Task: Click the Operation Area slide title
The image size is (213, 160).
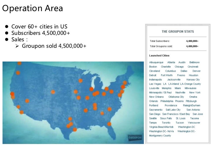Action: pyautogui.click(x=32, y=8)
